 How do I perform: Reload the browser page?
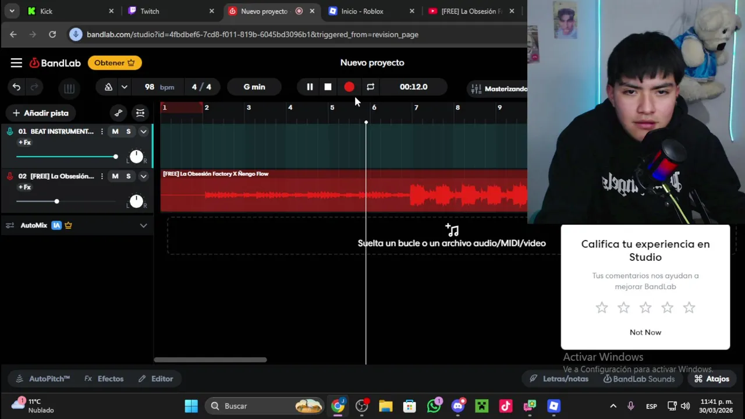pyautogui.click(x=52, y=34)
